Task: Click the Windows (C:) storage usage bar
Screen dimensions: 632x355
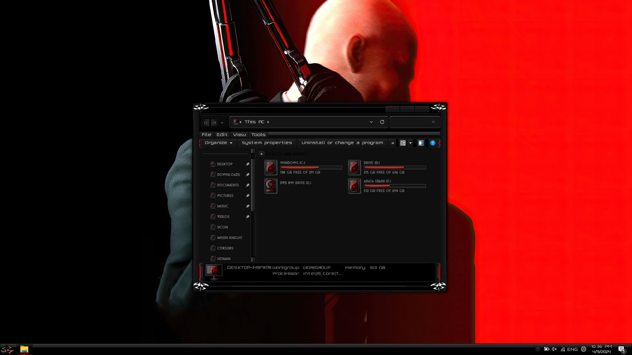Action: click(311, 168)
